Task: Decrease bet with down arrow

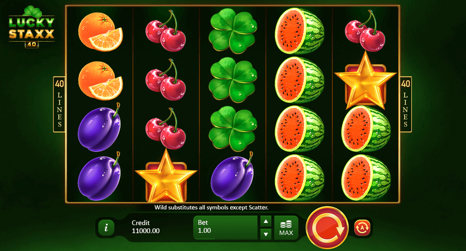Action: point(266,234)
